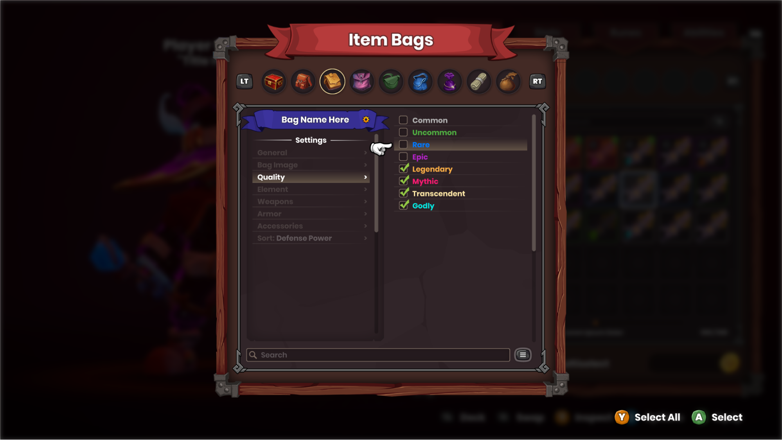Expand the Element settings entry
The image size is (782, 440).
click(x=311, y=189)
